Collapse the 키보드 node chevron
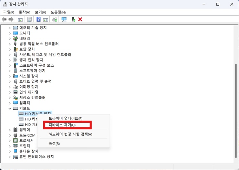 tap(10, 108)
